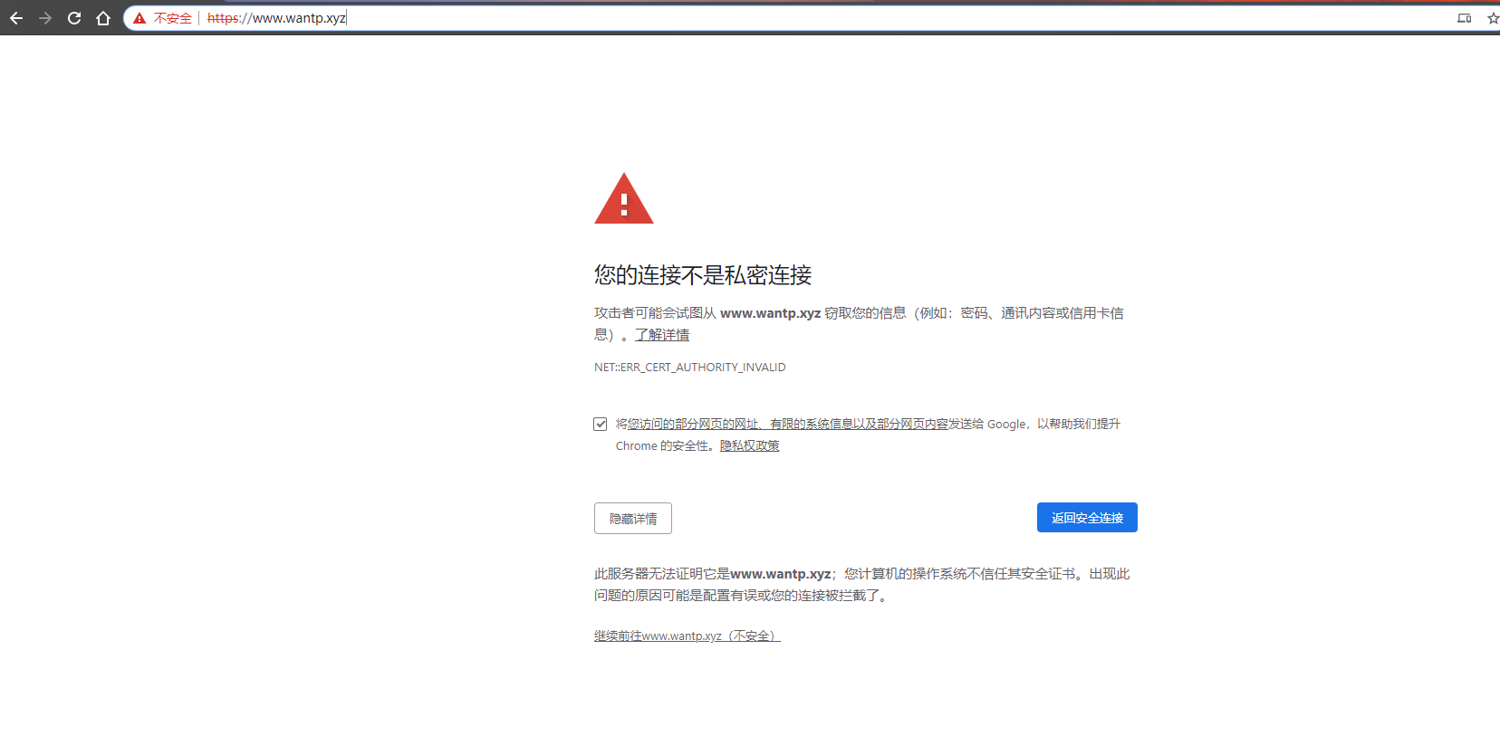
Task: Bookmark this page with the star icon
Action: click(1493, 18)
